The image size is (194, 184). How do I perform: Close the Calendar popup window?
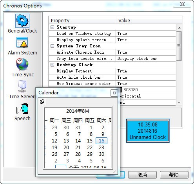point(114,93)
